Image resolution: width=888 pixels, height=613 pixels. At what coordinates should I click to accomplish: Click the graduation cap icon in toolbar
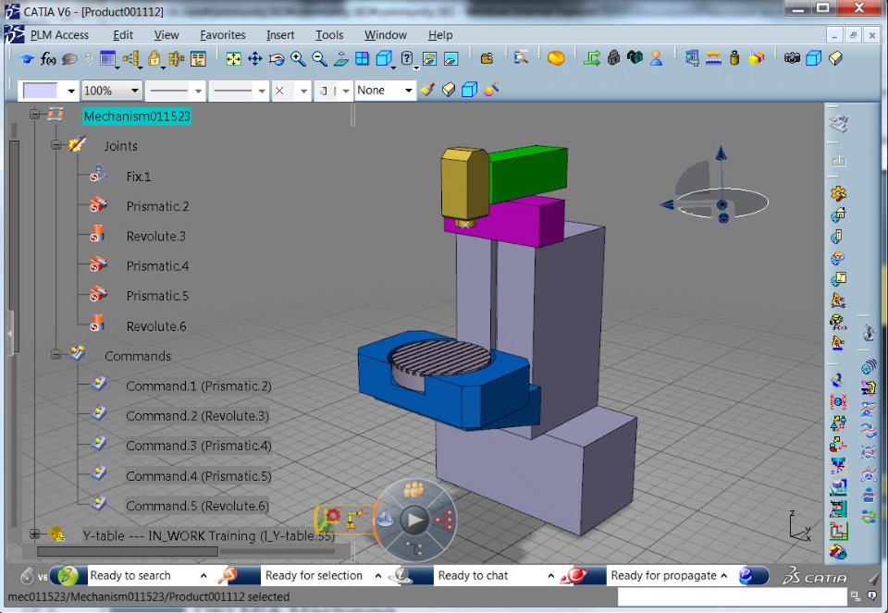point(26,59)
